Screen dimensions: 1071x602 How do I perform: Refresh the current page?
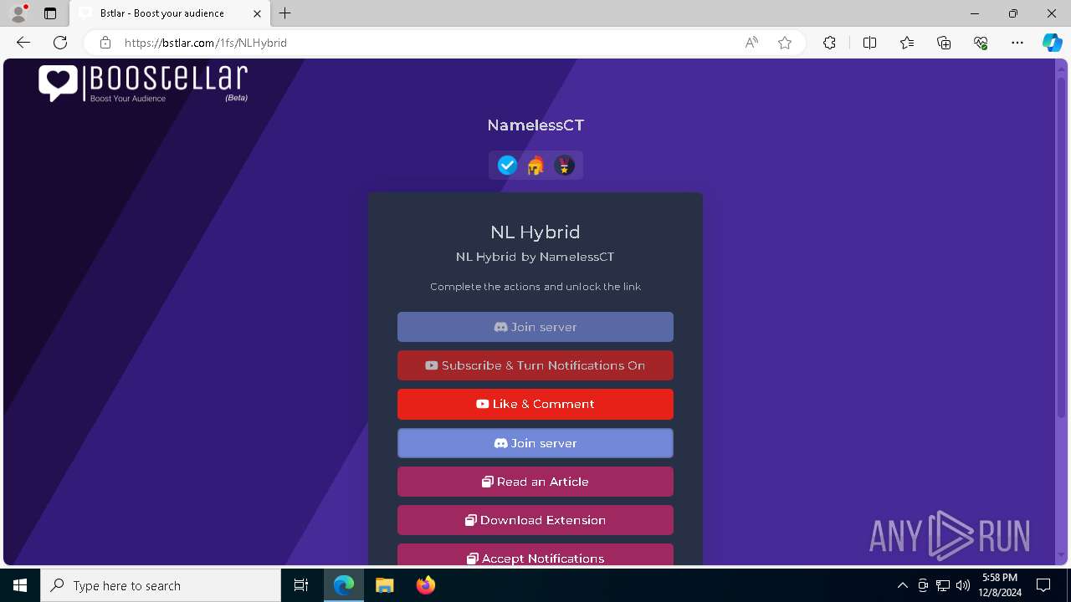(x=60, y=43)
